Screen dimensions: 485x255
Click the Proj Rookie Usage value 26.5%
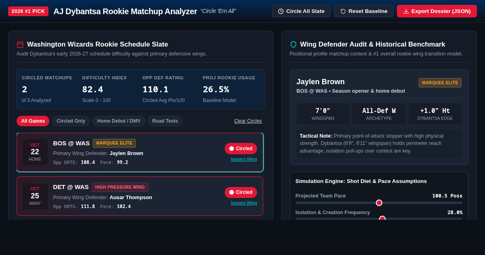click(x=216, y=89)
